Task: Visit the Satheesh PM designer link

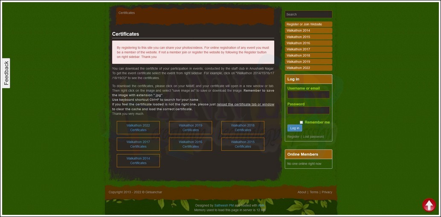Action: [224, 205]
